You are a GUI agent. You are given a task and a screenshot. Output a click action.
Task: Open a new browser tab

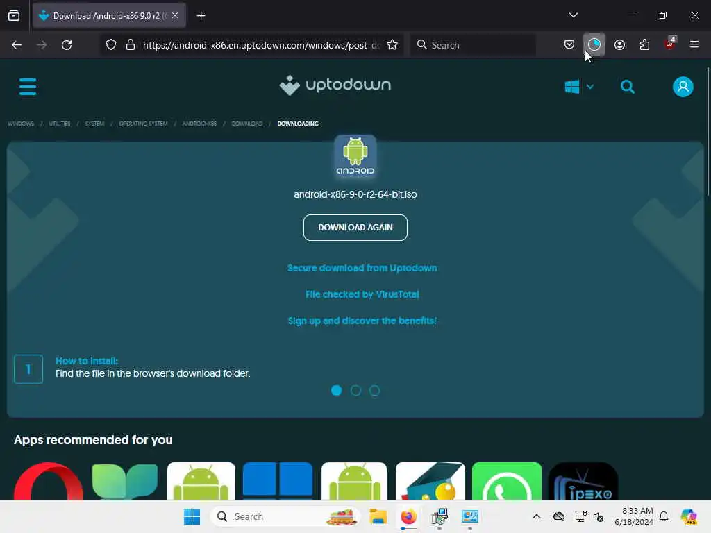(201, 16)
